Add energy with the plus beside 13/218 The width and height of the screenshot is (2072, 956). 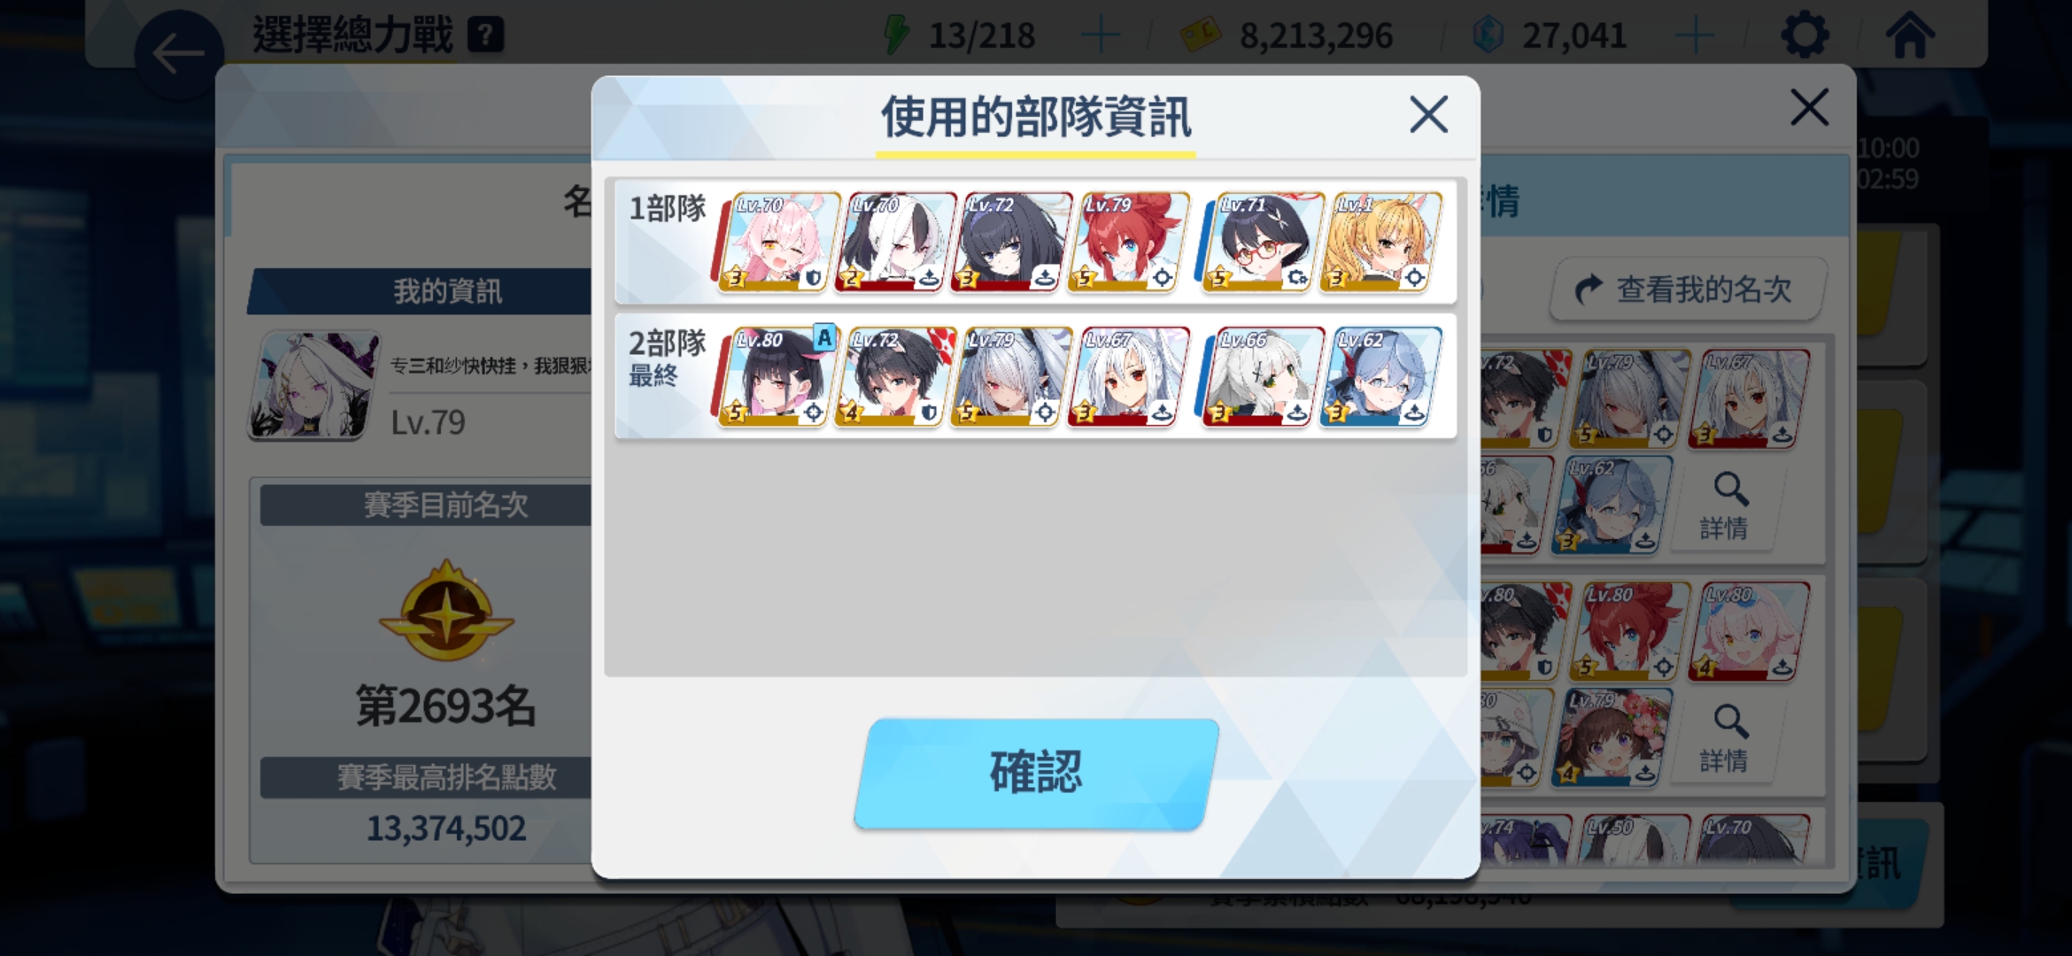(x=1101, y=36)
